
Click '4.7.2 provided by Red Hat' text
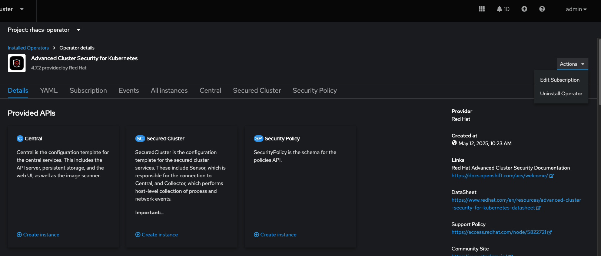pos(59,68)
